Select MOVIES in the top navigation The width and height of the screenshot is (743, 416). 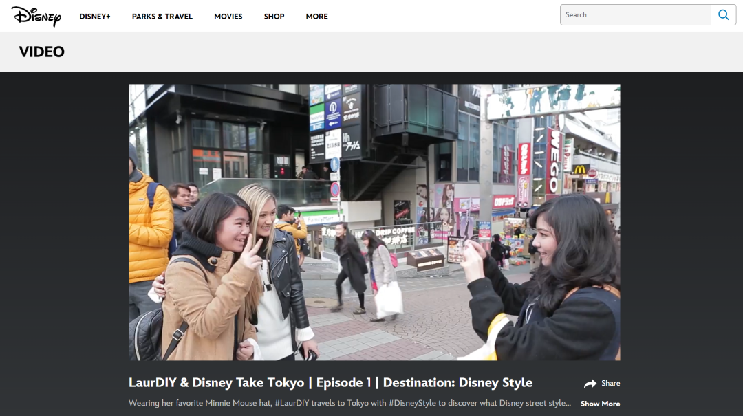click(228, 17)
